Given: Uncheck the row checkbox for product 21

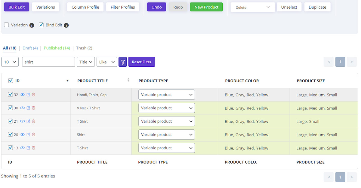Looking at the screenshot, I should 11,121.
